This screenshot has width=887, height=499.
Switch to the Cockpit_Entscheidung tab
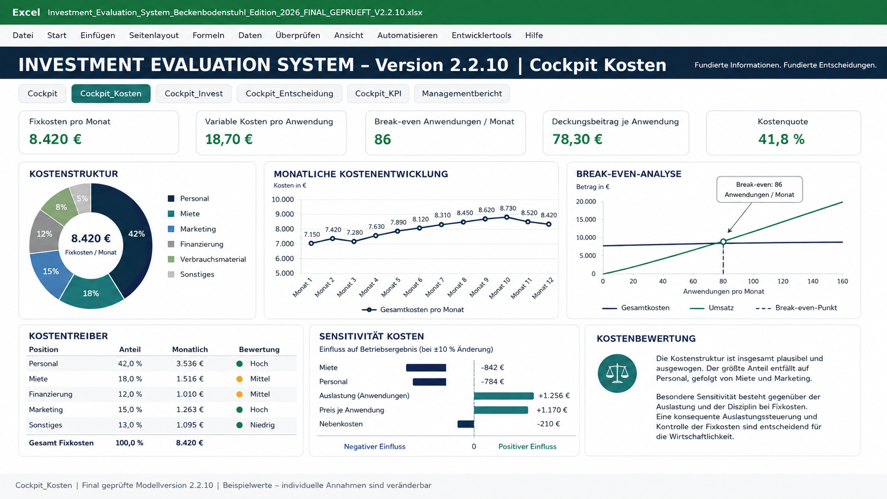[289, 94]
